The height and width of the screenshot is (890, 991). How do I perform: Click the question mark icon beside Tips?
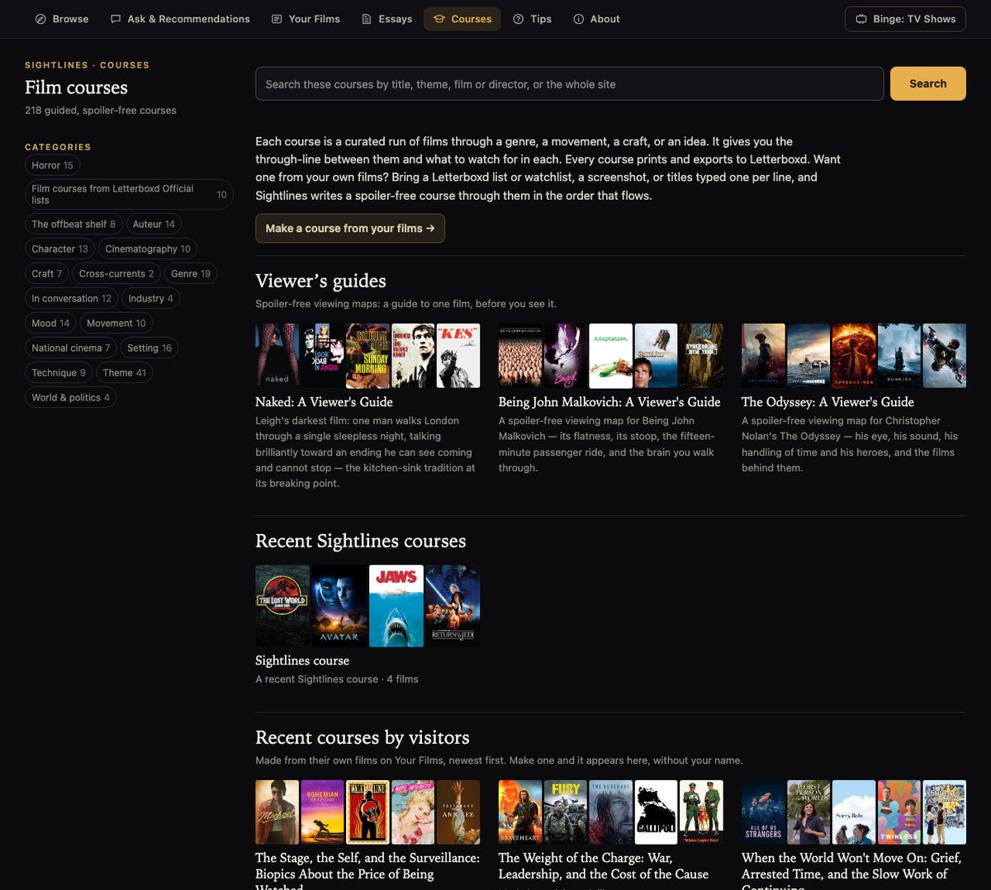point(519,19)
